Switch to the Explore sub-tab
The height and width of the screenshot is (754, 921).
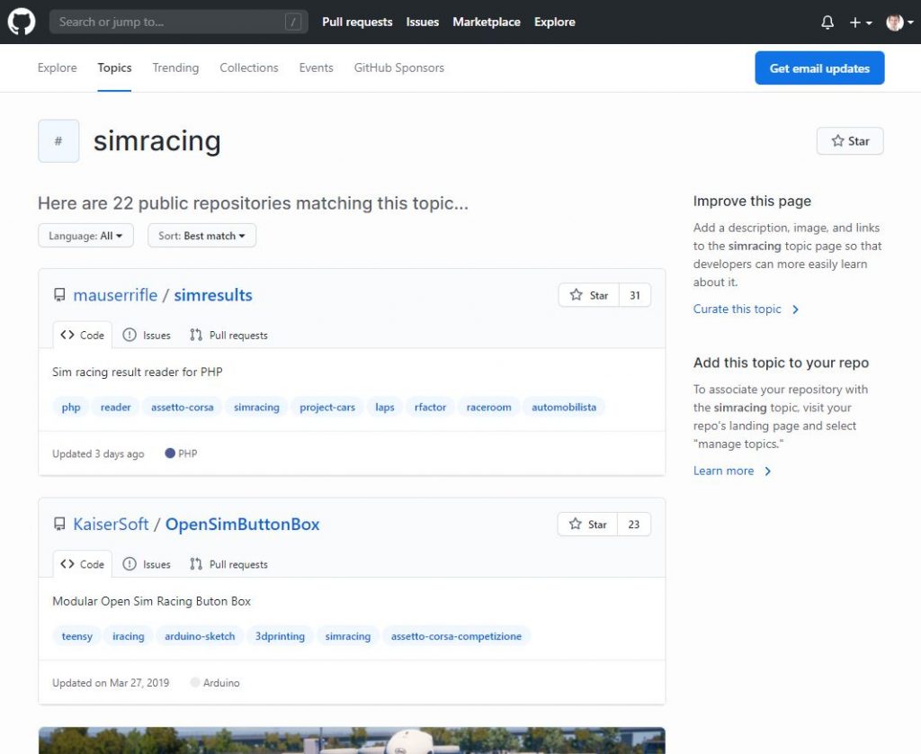[57, 67]
